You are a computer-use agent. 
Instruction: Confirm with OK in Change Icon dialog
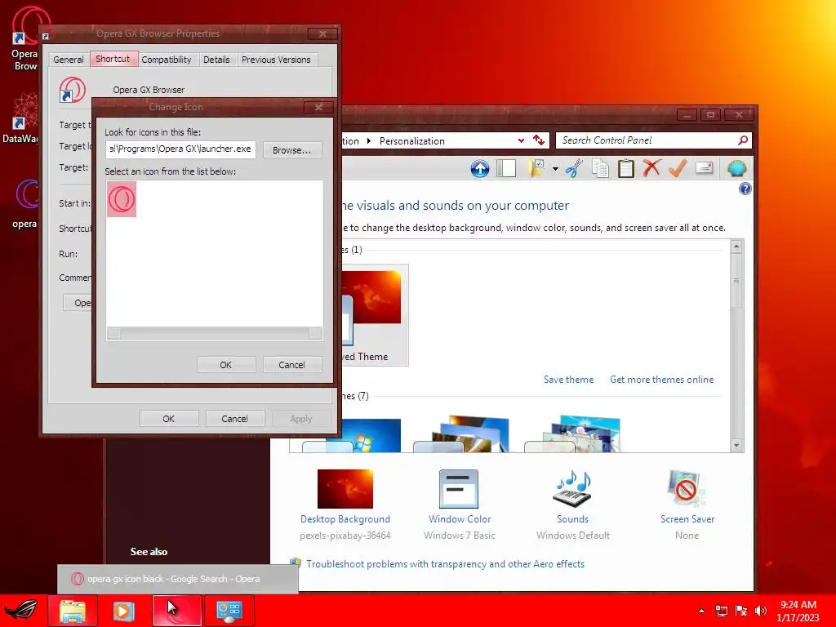(226, 365)
